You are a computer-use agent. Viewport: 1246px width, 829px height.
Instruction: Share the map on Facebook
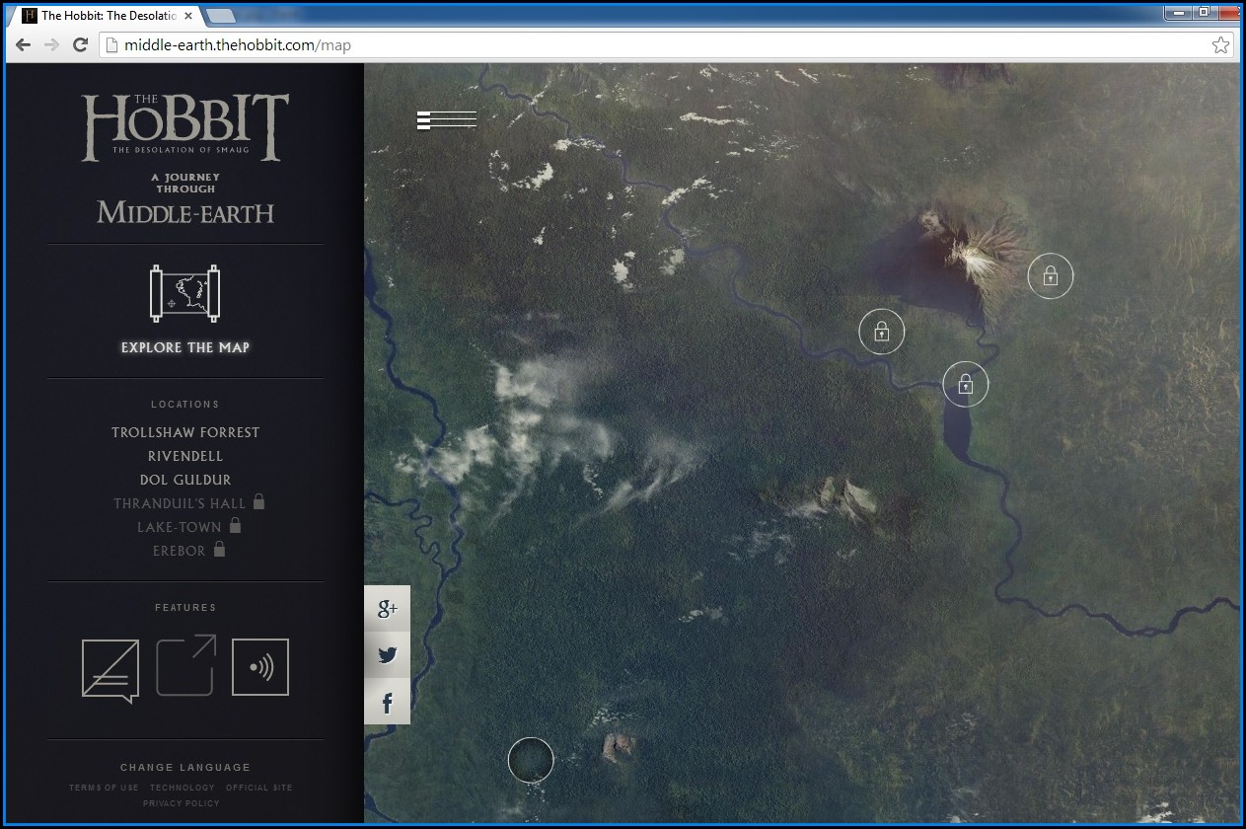pos(387,703)
